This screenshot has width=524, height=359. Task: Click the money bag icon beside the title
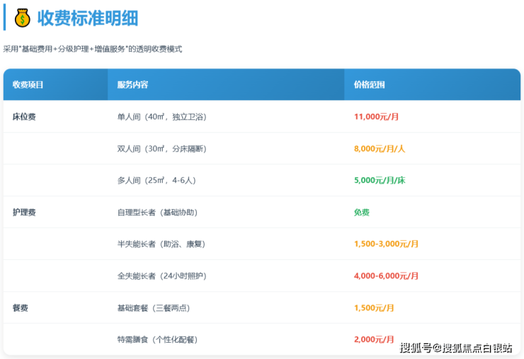pos(23,18)
